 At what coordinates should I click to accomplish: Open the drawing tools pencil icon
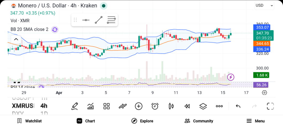[74, 106]
